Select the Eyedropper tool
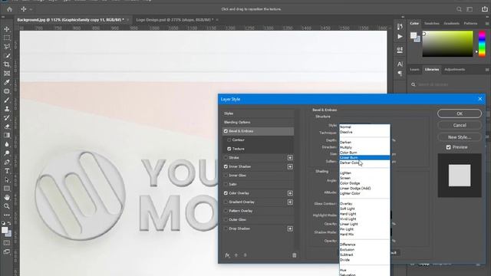Screen dimensions: 491x276 (7, 82)
